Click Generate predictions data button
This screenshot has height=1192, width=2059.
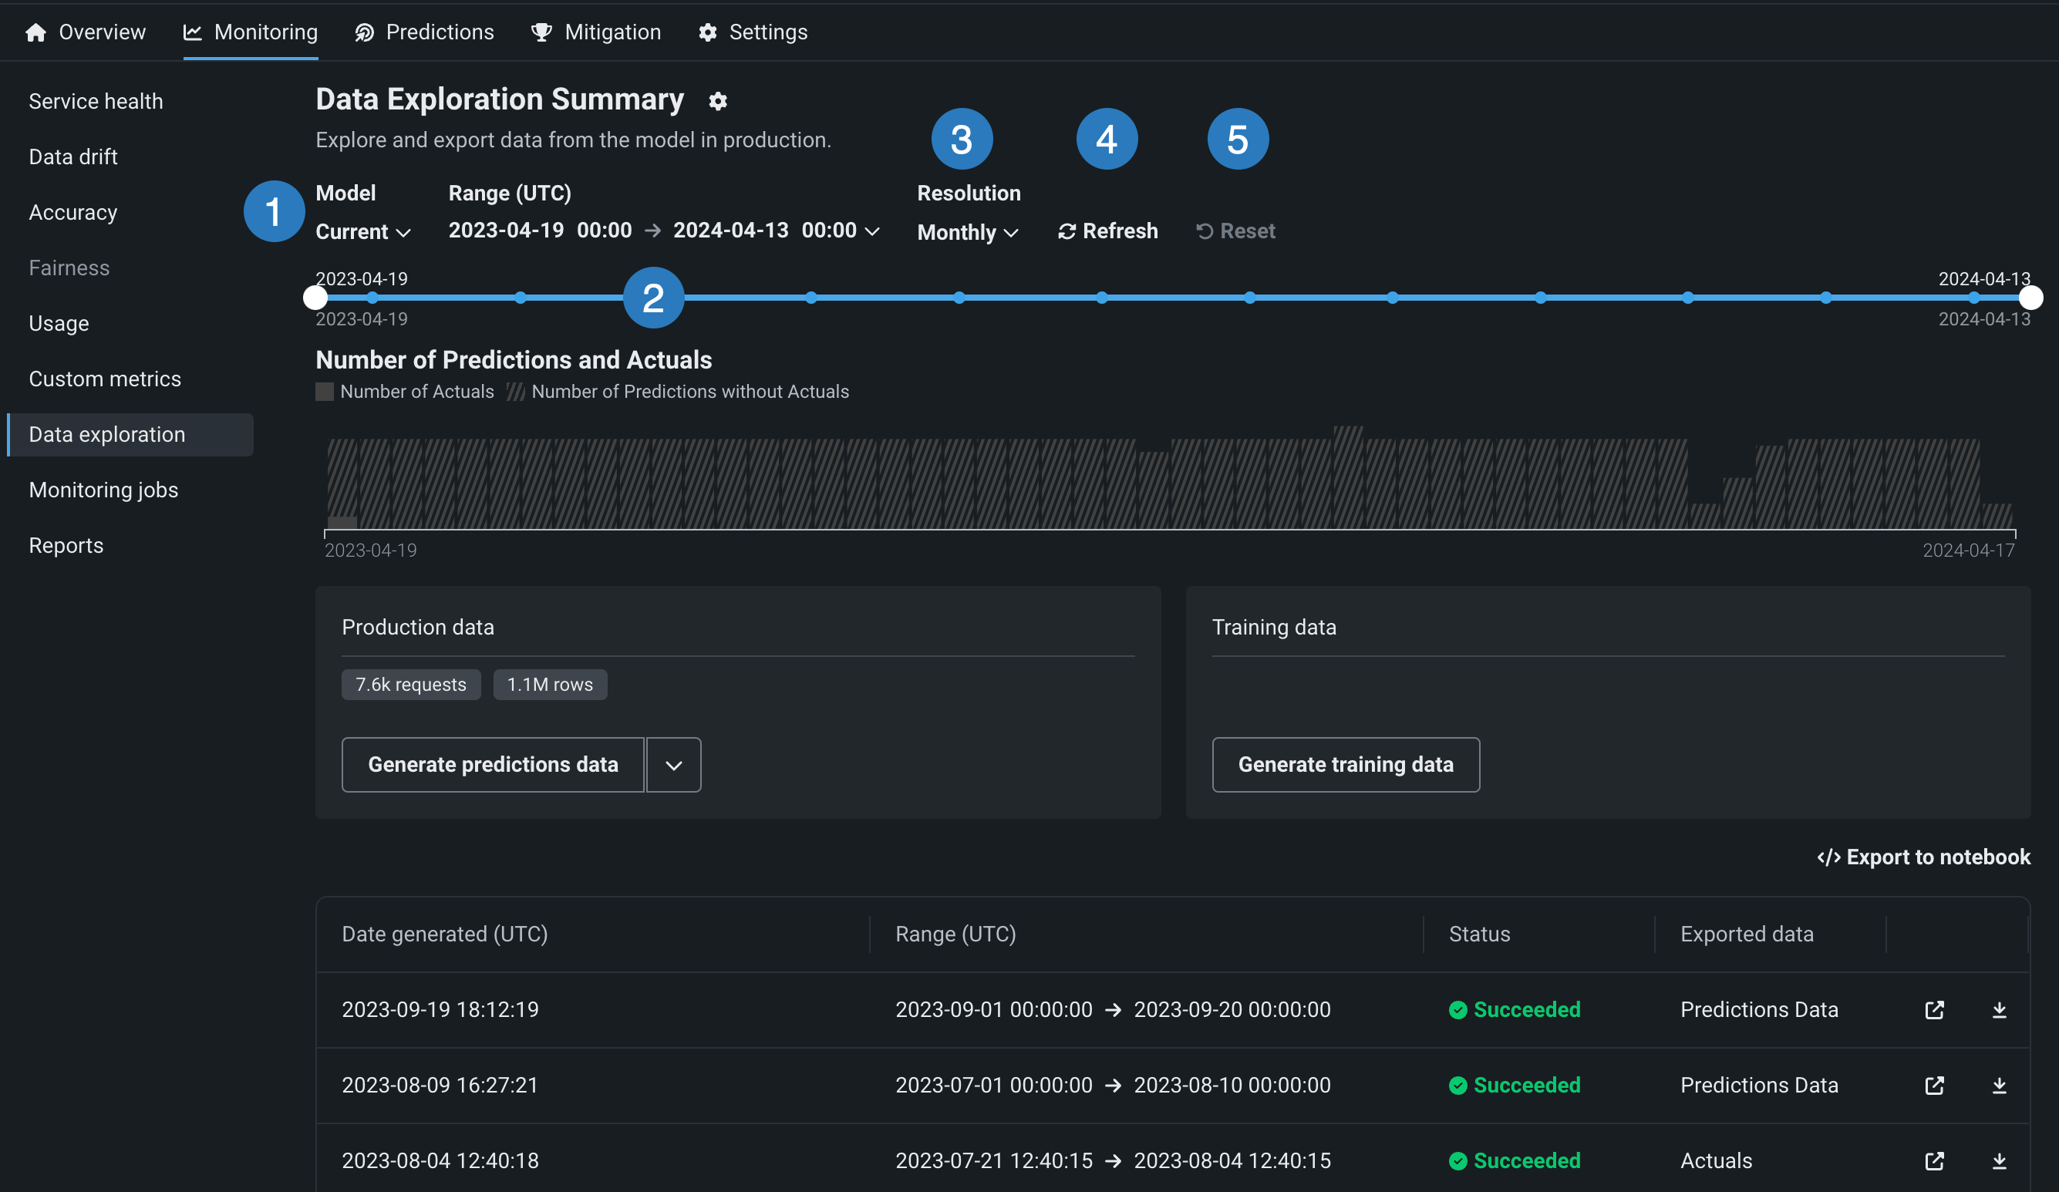click(493, 765)
